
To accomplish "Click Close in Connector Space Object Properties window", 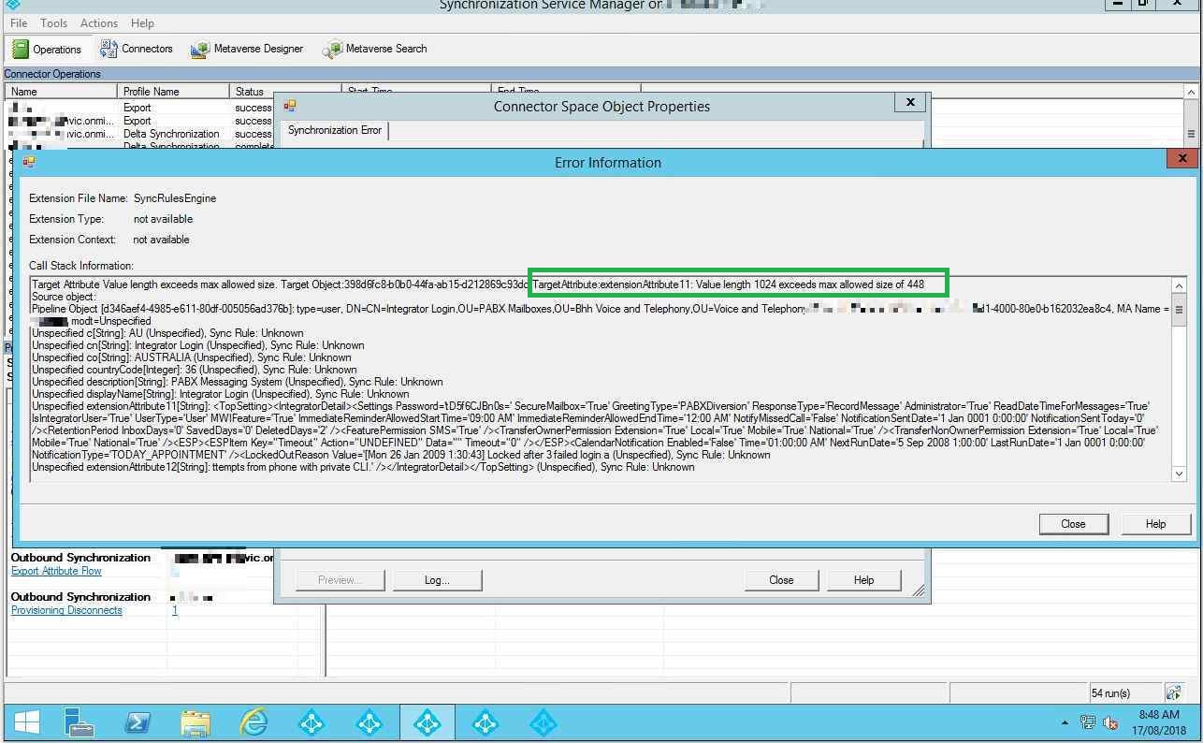I will (x=781, y=580).
